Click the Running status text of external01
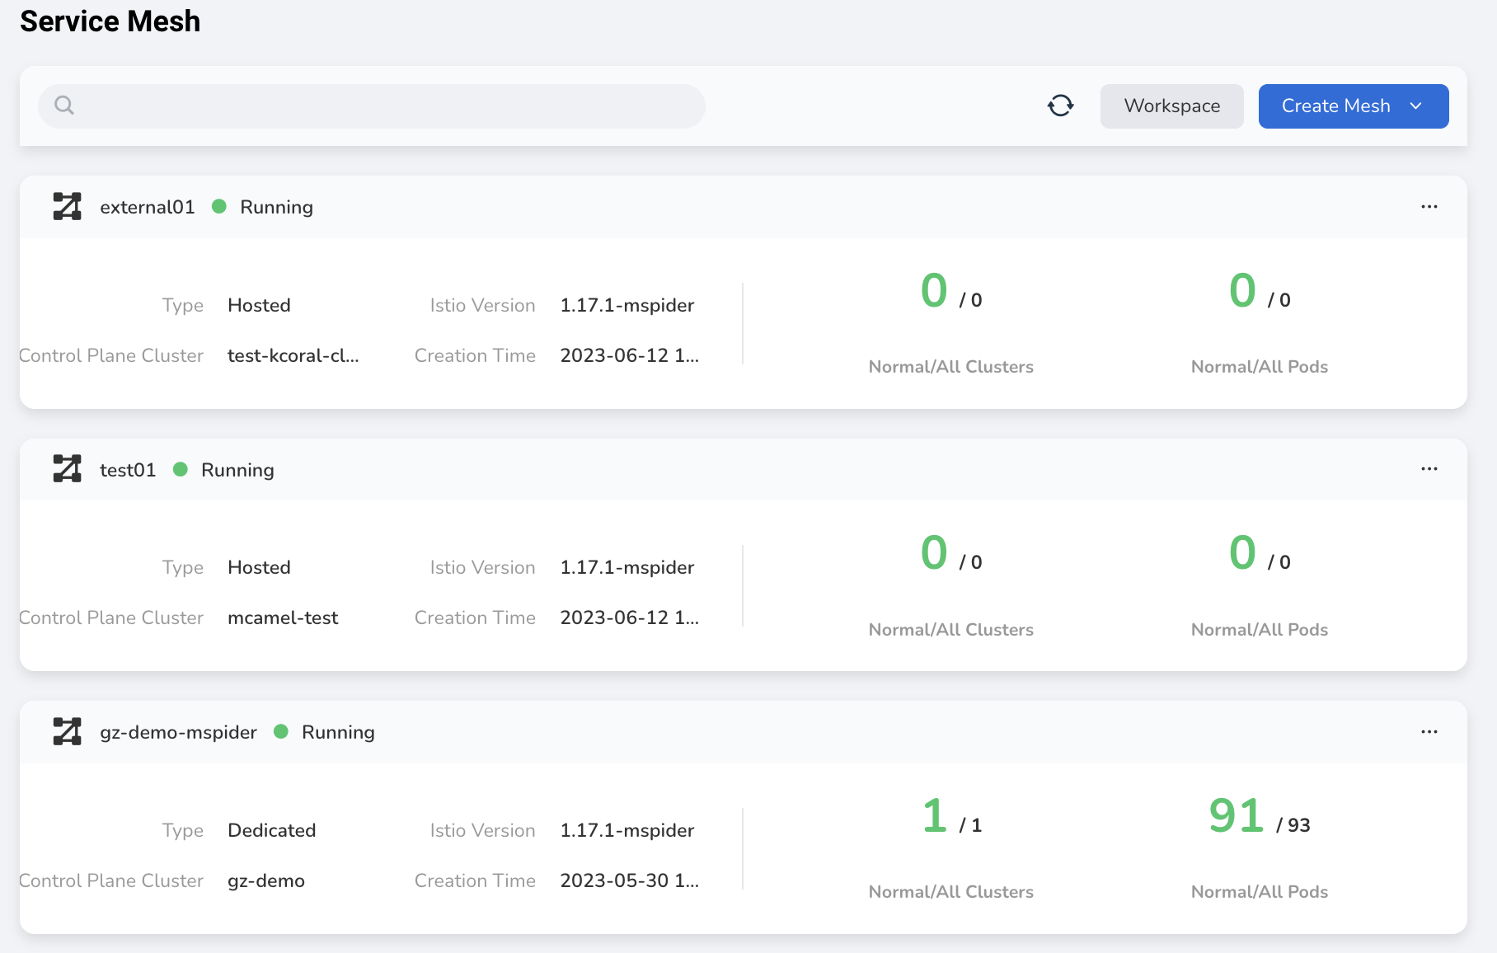This screenshot has height=953, width=1497. pyautogui.click(x=276, y=207)
